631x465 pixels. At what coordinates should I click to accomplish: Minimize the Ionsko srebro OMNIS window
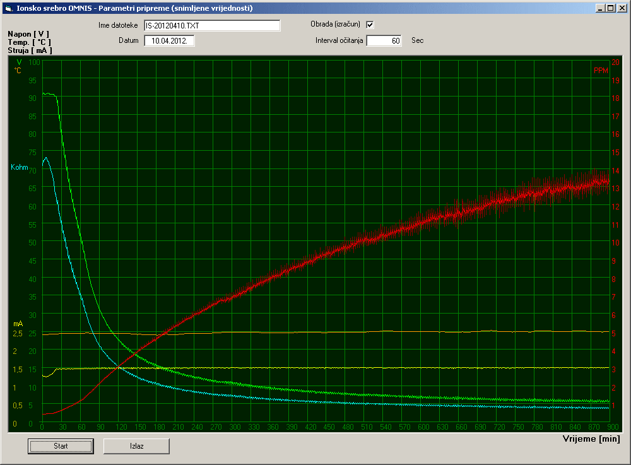[x=601, y=8]
